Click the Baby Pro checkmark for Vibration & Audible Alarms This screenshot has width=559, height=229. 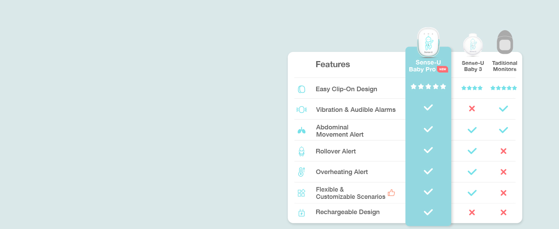click(428, 108)
